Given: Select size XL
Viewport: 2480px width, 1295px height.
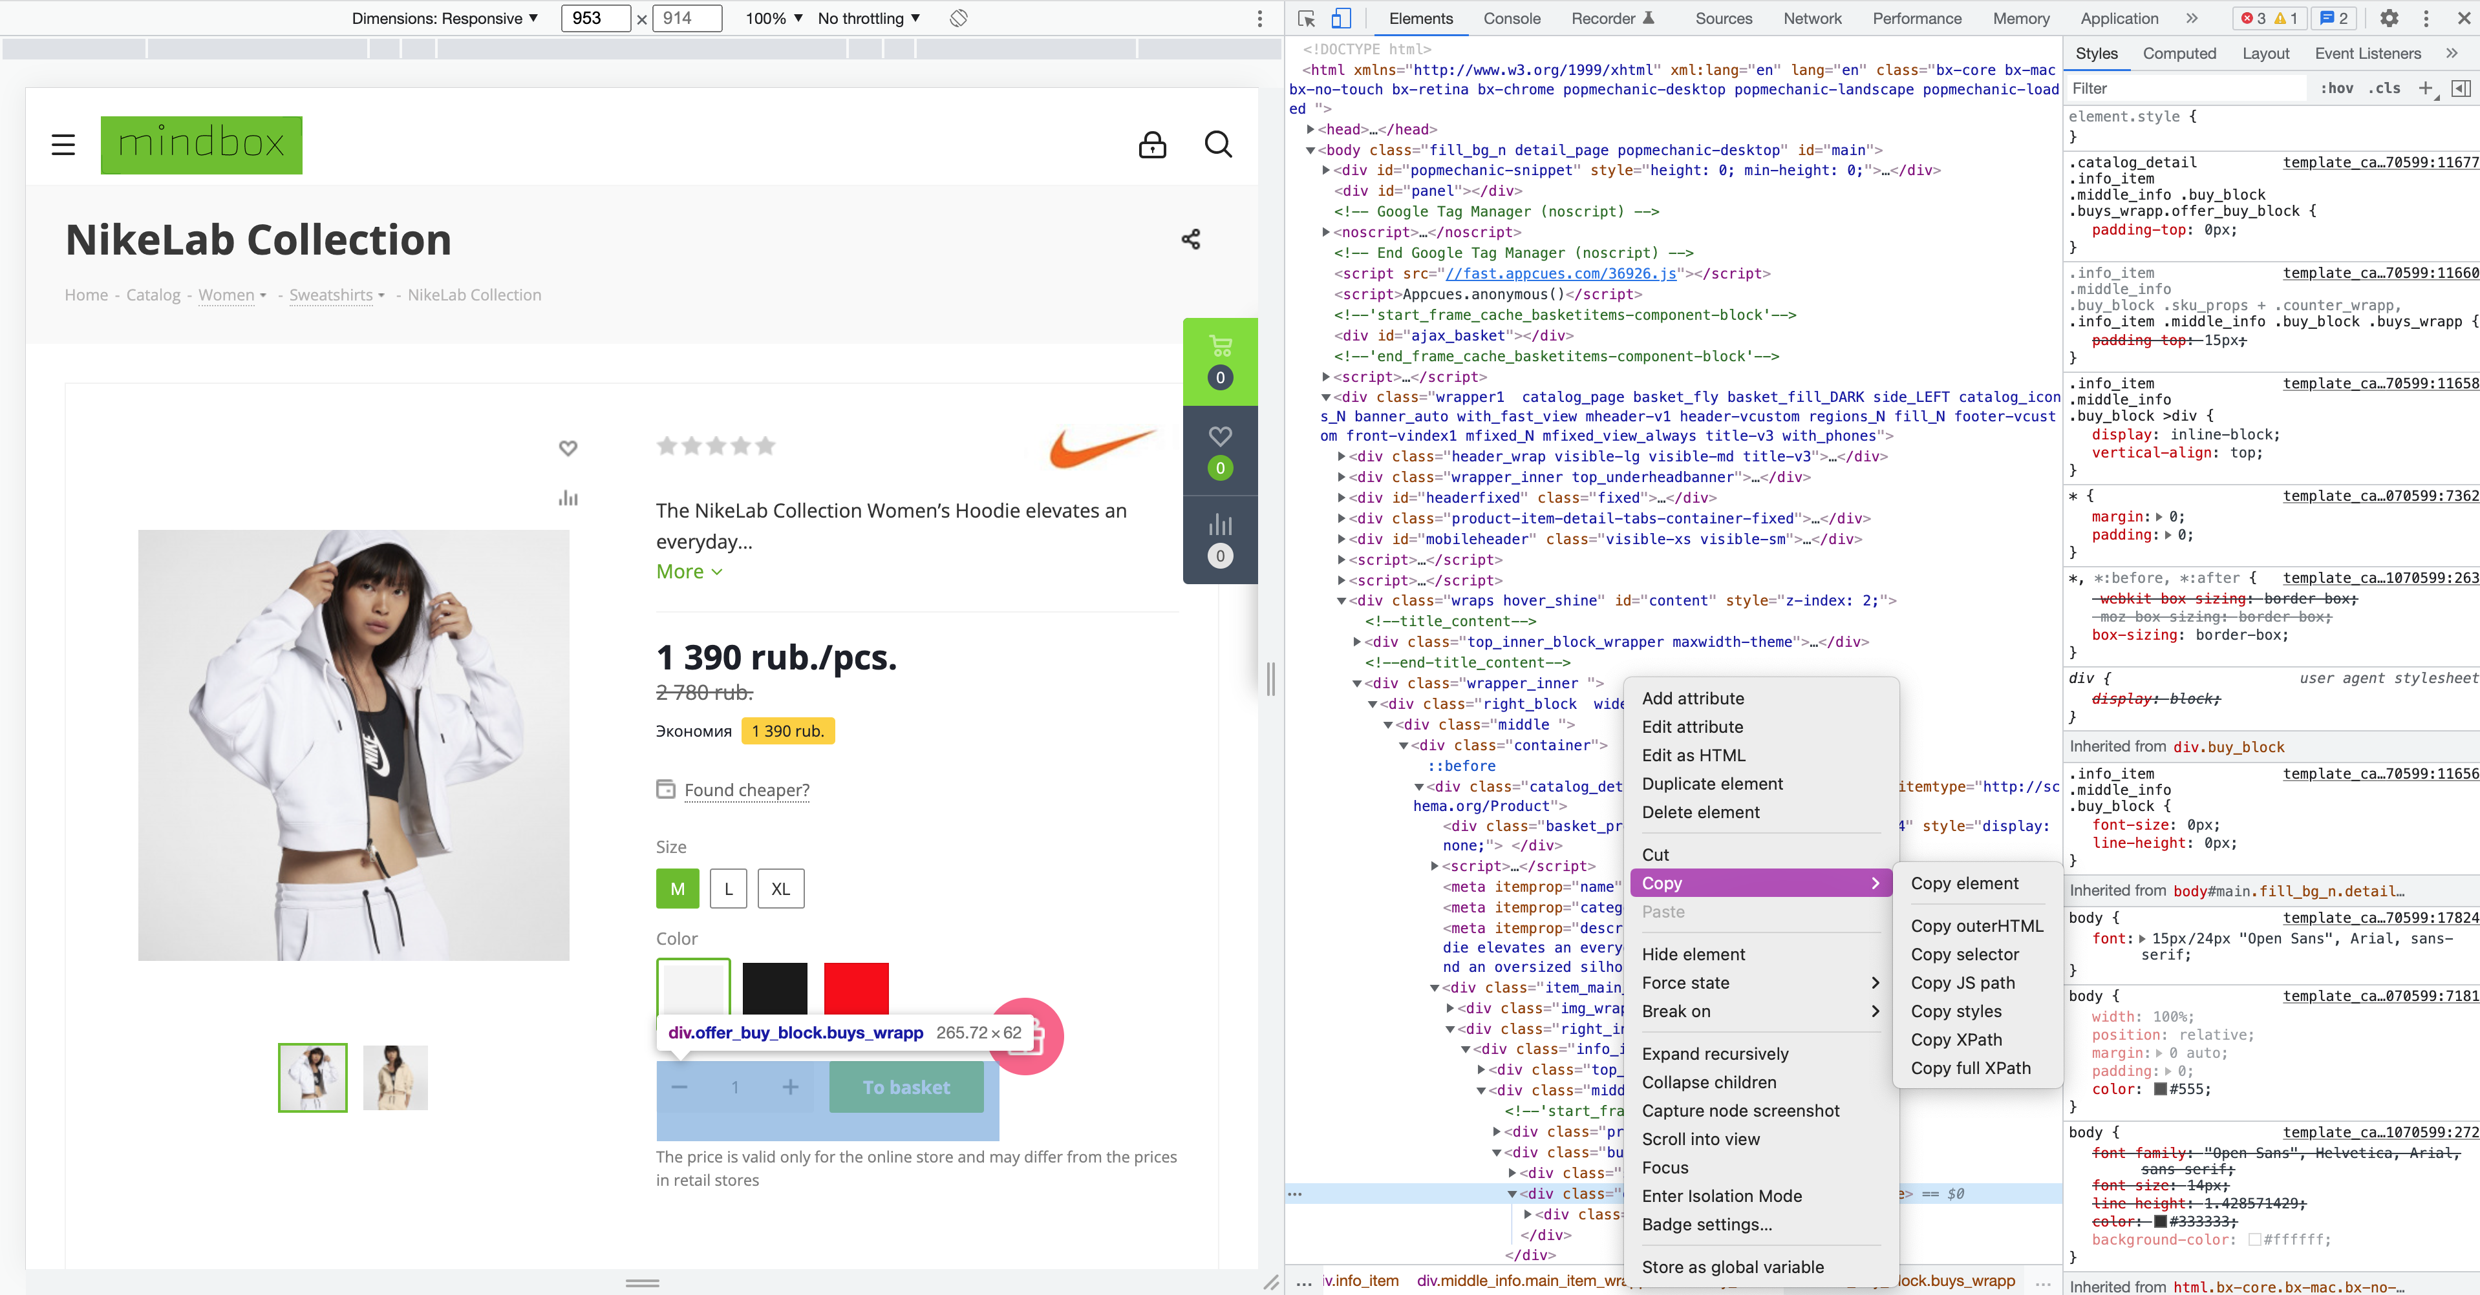Looking at the screenshot, I should [781, 889].
